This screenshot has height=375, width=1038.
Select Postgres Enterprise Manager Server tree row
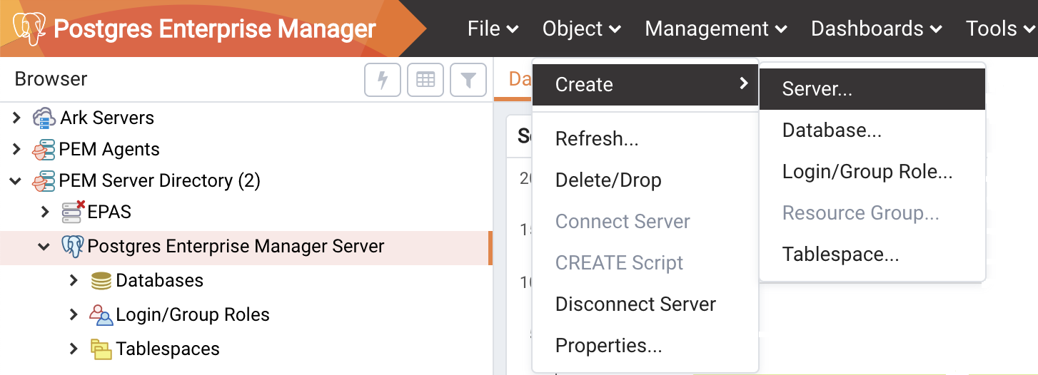click(x=246, y=247)
